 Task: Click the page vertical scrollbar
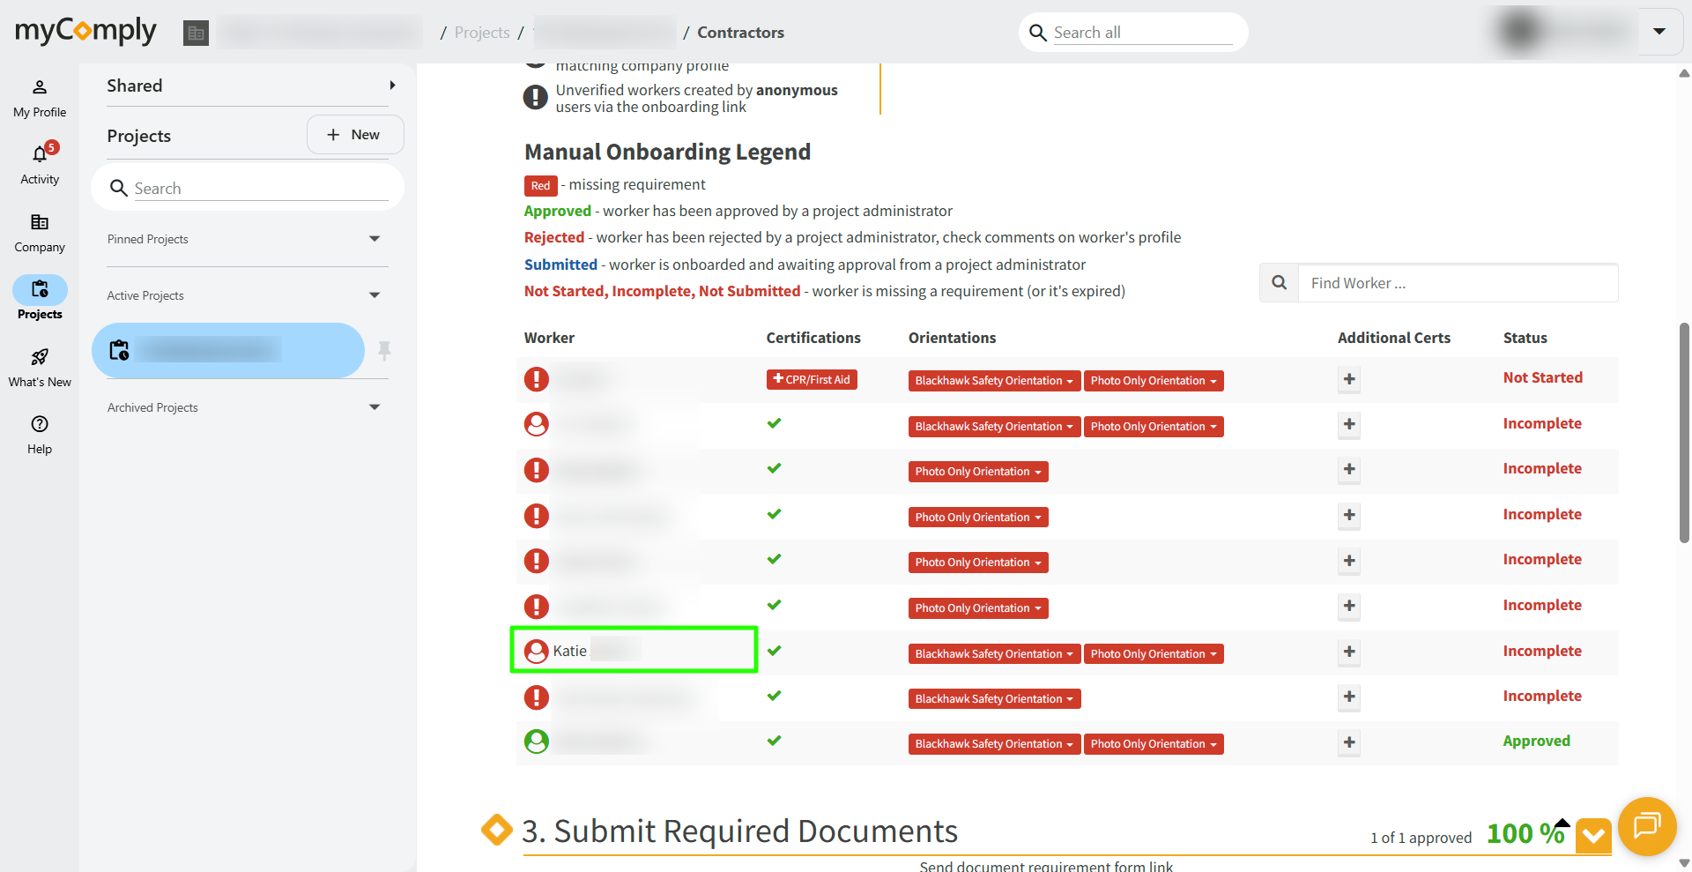(1684, 432)
